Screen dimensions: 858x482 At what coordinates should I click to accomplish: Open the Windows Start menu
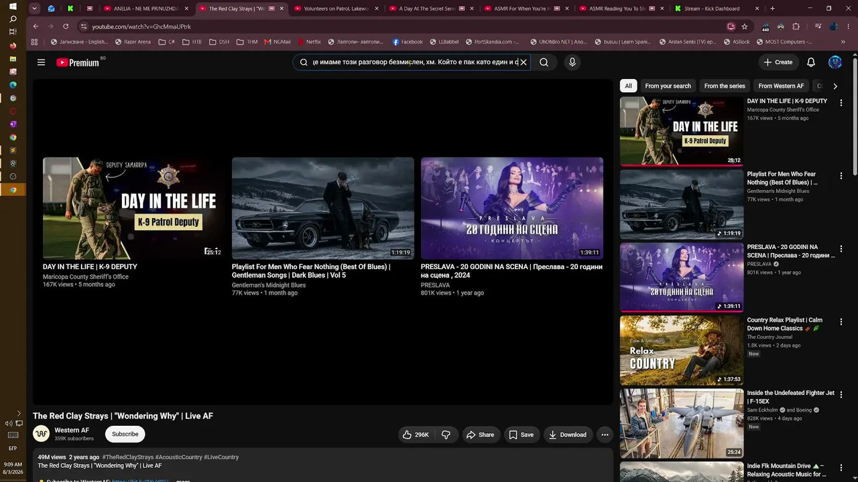pos(13,7)
